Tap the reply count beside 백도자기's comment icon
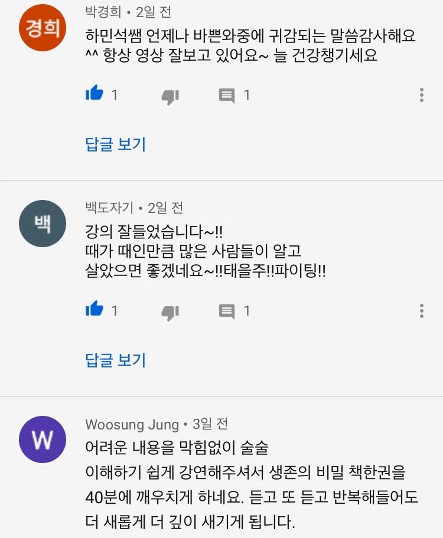 247,311
